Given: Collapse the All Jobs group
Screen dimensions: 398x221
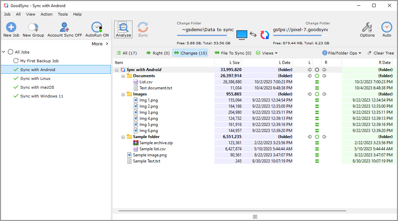Looking at the screenshot, I should (4, 52).
